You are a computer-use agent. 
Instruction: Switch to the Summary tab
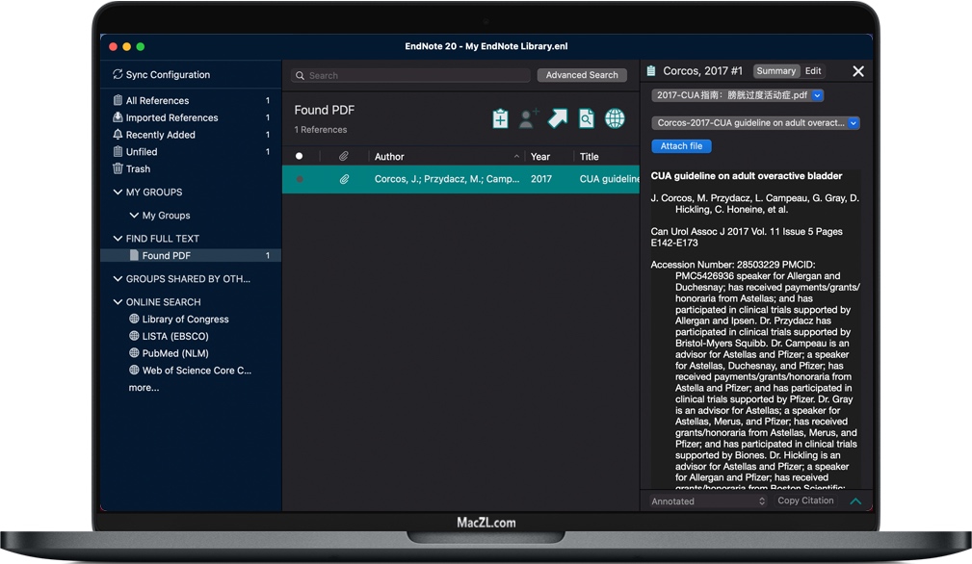click(x=775, y=71)
